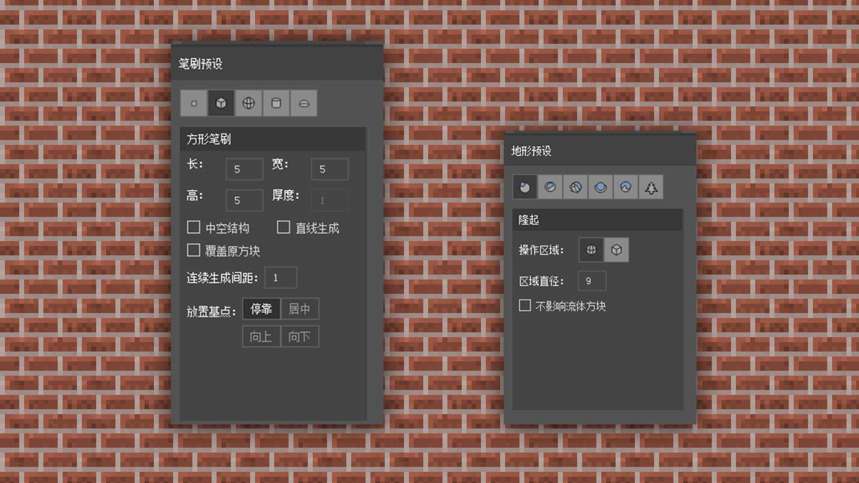The width and height of the screenshot is (859, 483).
Task: Choose the cylinder brush icon
Action: [276, 103]
